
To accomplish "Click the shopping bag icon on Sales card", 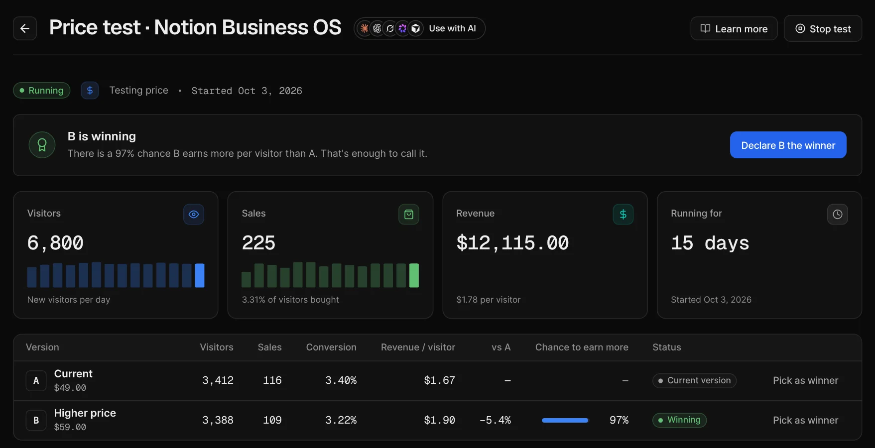I will point(409,214).
